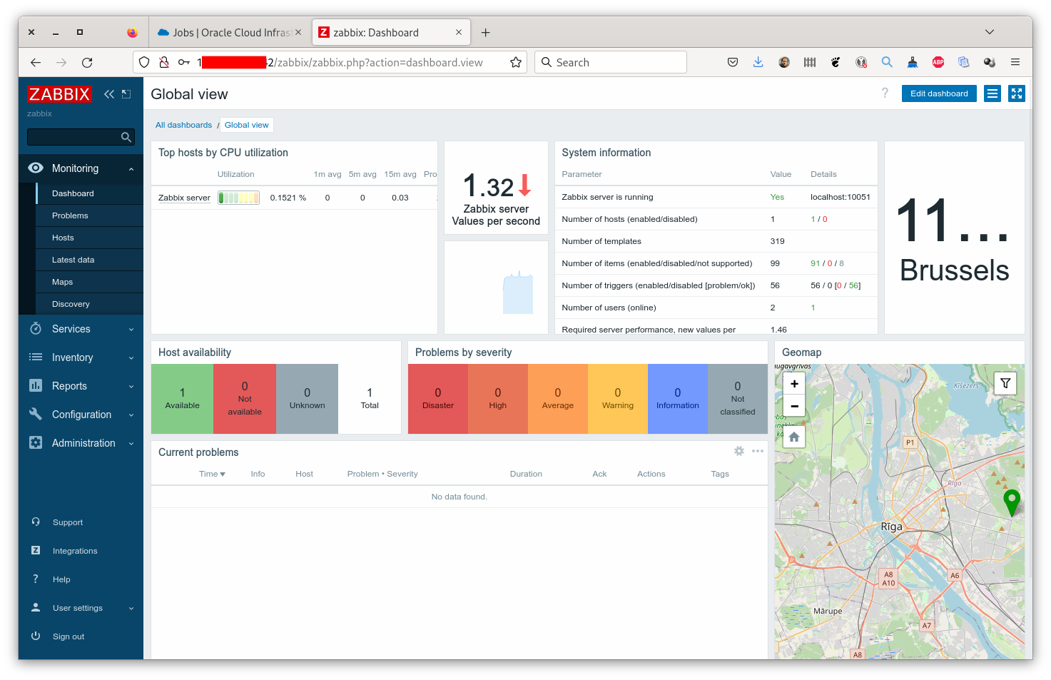
Task: Open Current problems widget settings gear
Action: [x=738, y=450]
